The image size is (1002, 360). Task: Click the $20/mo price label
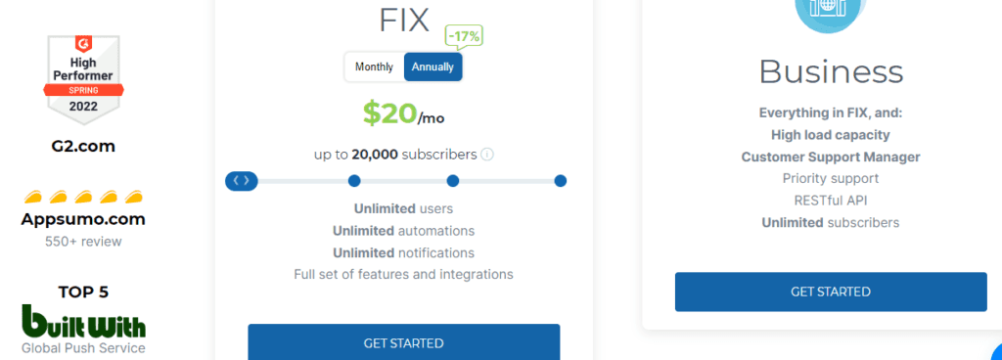point(404,113)
